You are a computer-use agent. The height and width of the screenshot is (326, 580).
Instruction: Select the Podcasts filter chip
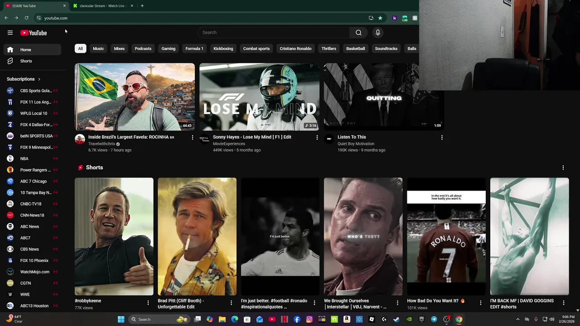point(143,48)
